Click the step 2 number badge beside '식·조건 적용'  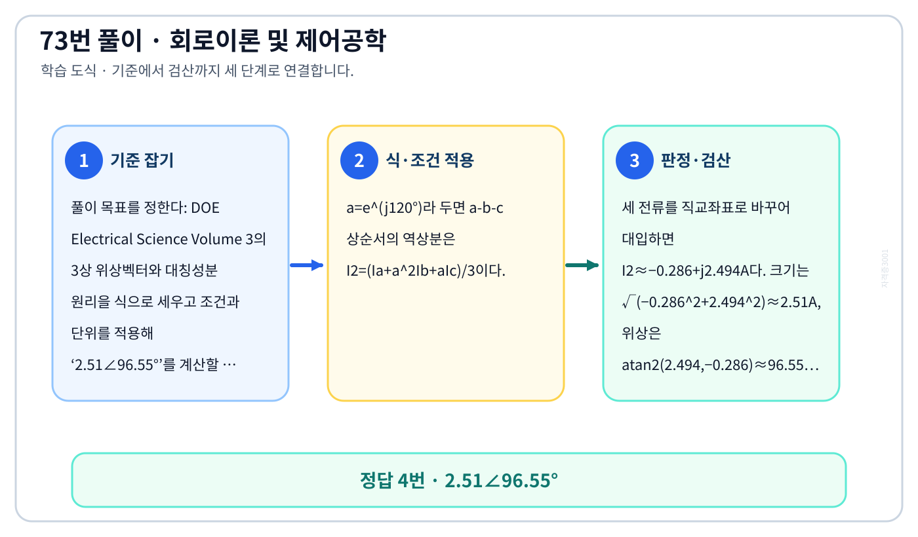(x=359, y=160)
